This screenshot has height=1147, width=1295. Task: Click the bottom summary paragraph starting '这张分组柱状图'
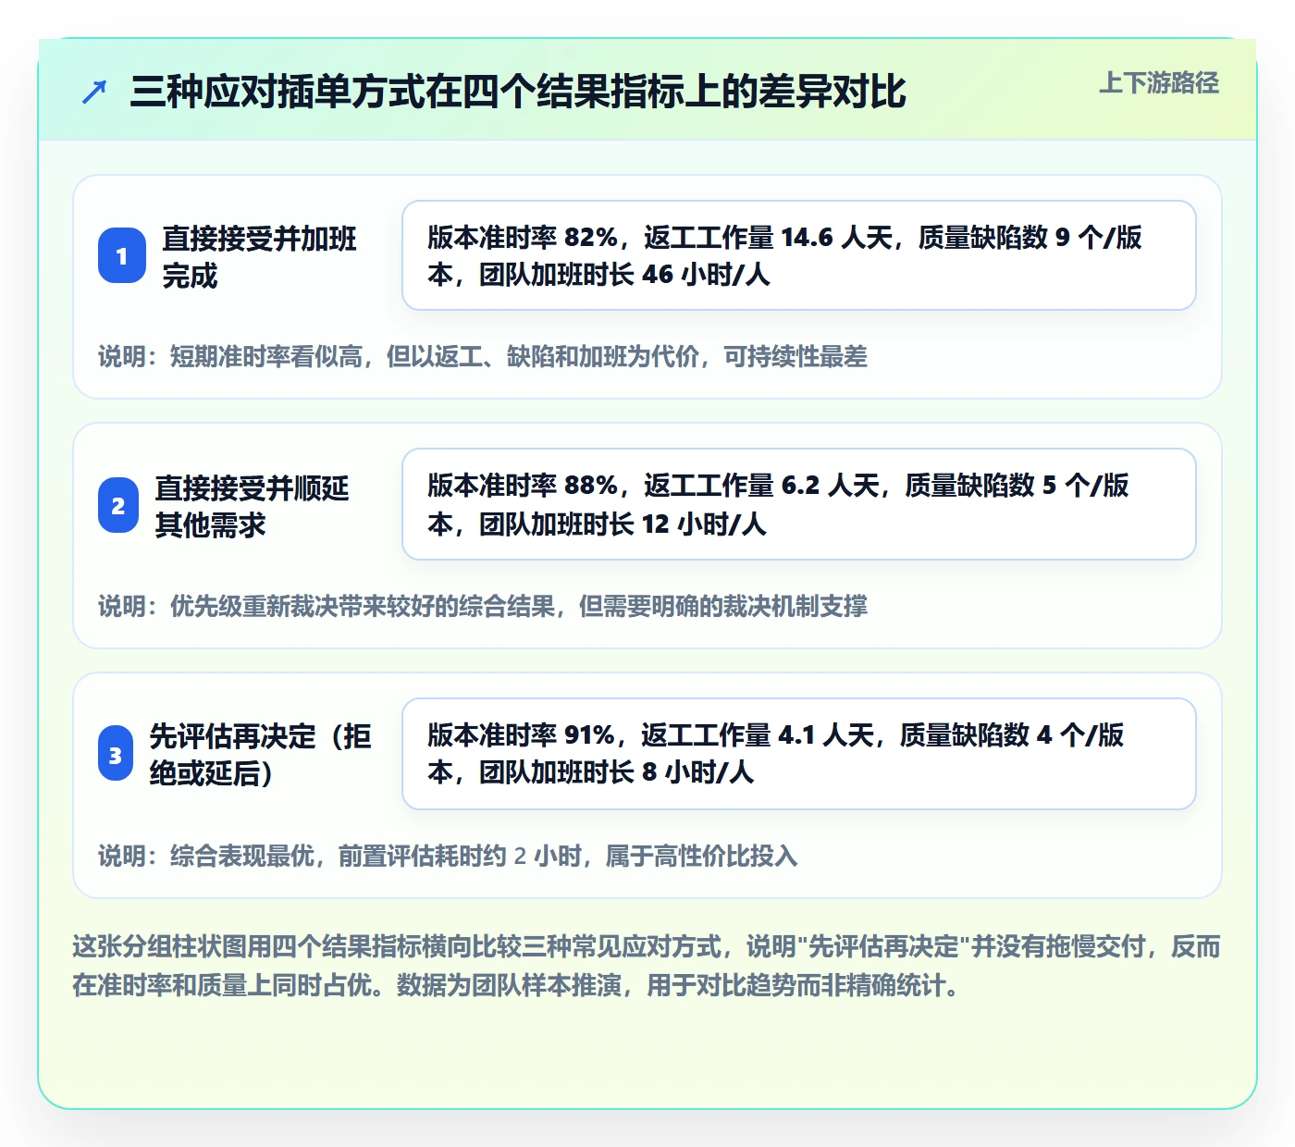pyautogui.click(x=647, y=966)
